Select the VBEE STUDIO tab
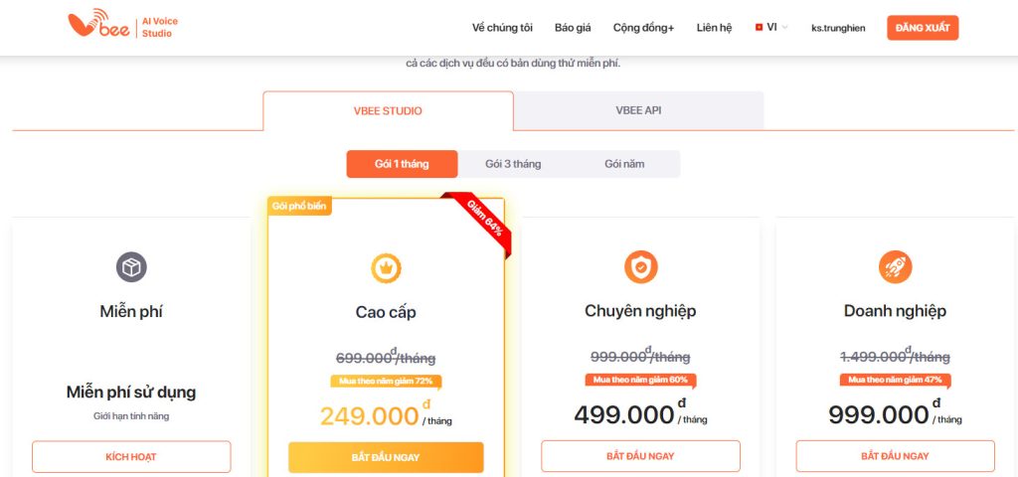 pos(388,110)
